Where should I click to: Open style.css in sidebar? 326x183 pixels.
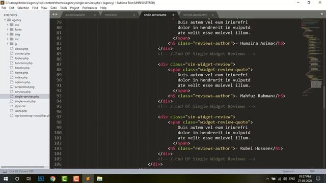pos(20,106)
